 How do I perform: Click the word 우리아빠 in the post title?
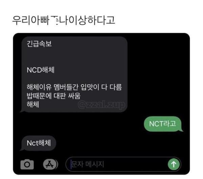[31, 20]
